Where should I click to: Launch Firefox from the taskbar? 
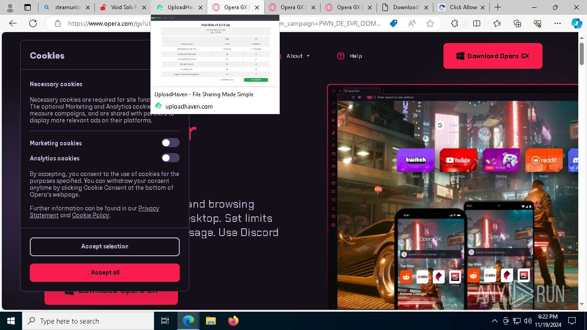(x=233, y=321)
